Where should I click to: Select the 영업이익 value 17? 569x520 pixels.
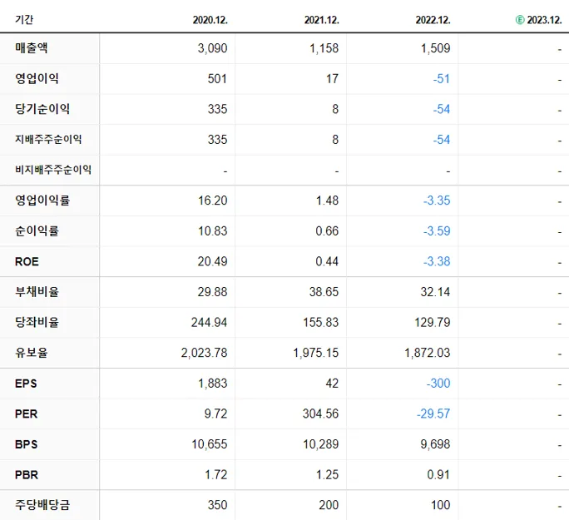coord(332,79)
